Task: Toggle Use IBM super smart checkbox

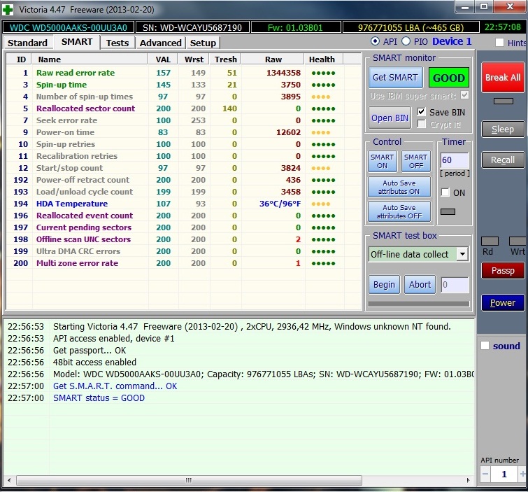Action: point(464,95)
